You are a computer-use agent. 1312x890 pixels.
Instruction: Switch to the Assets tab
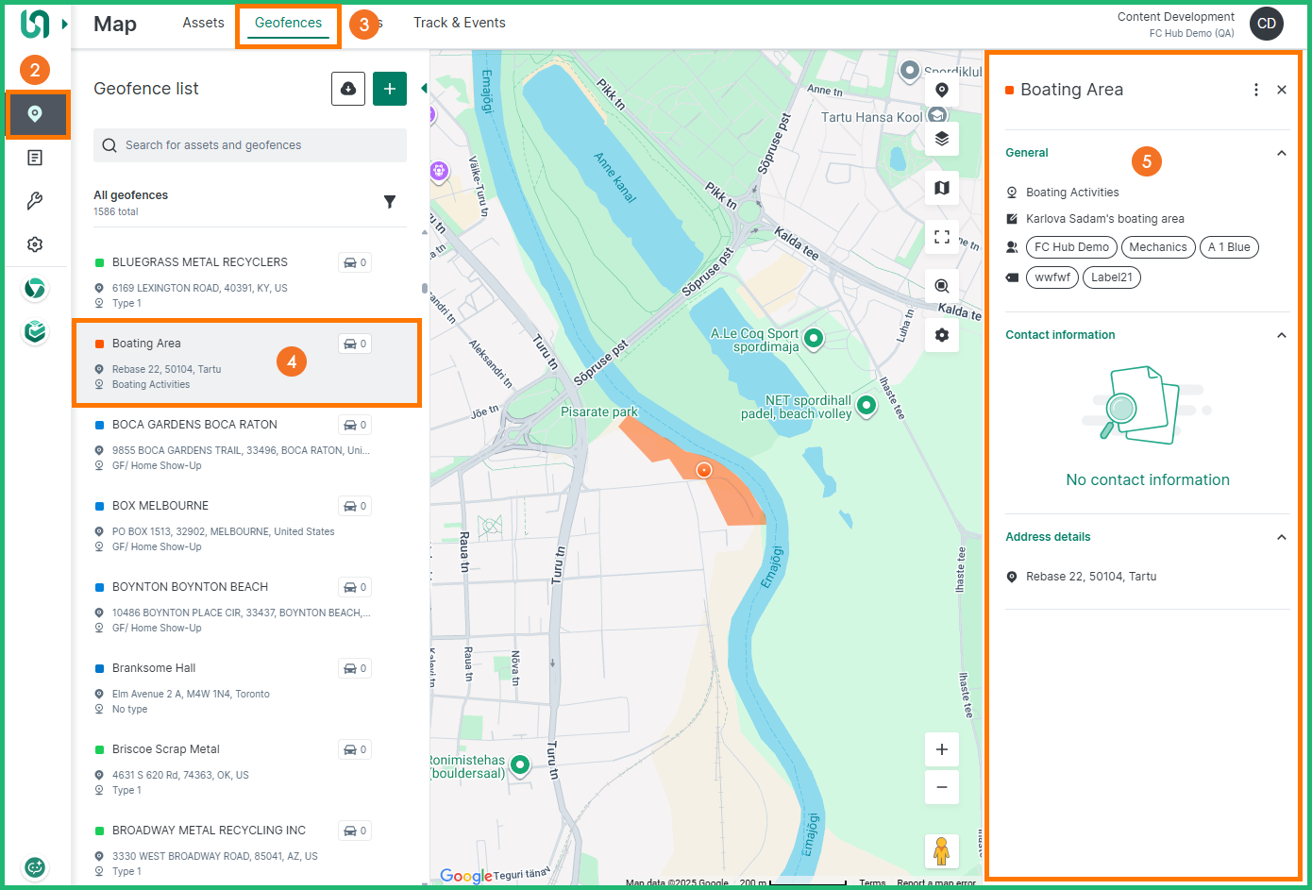(203, 23)
